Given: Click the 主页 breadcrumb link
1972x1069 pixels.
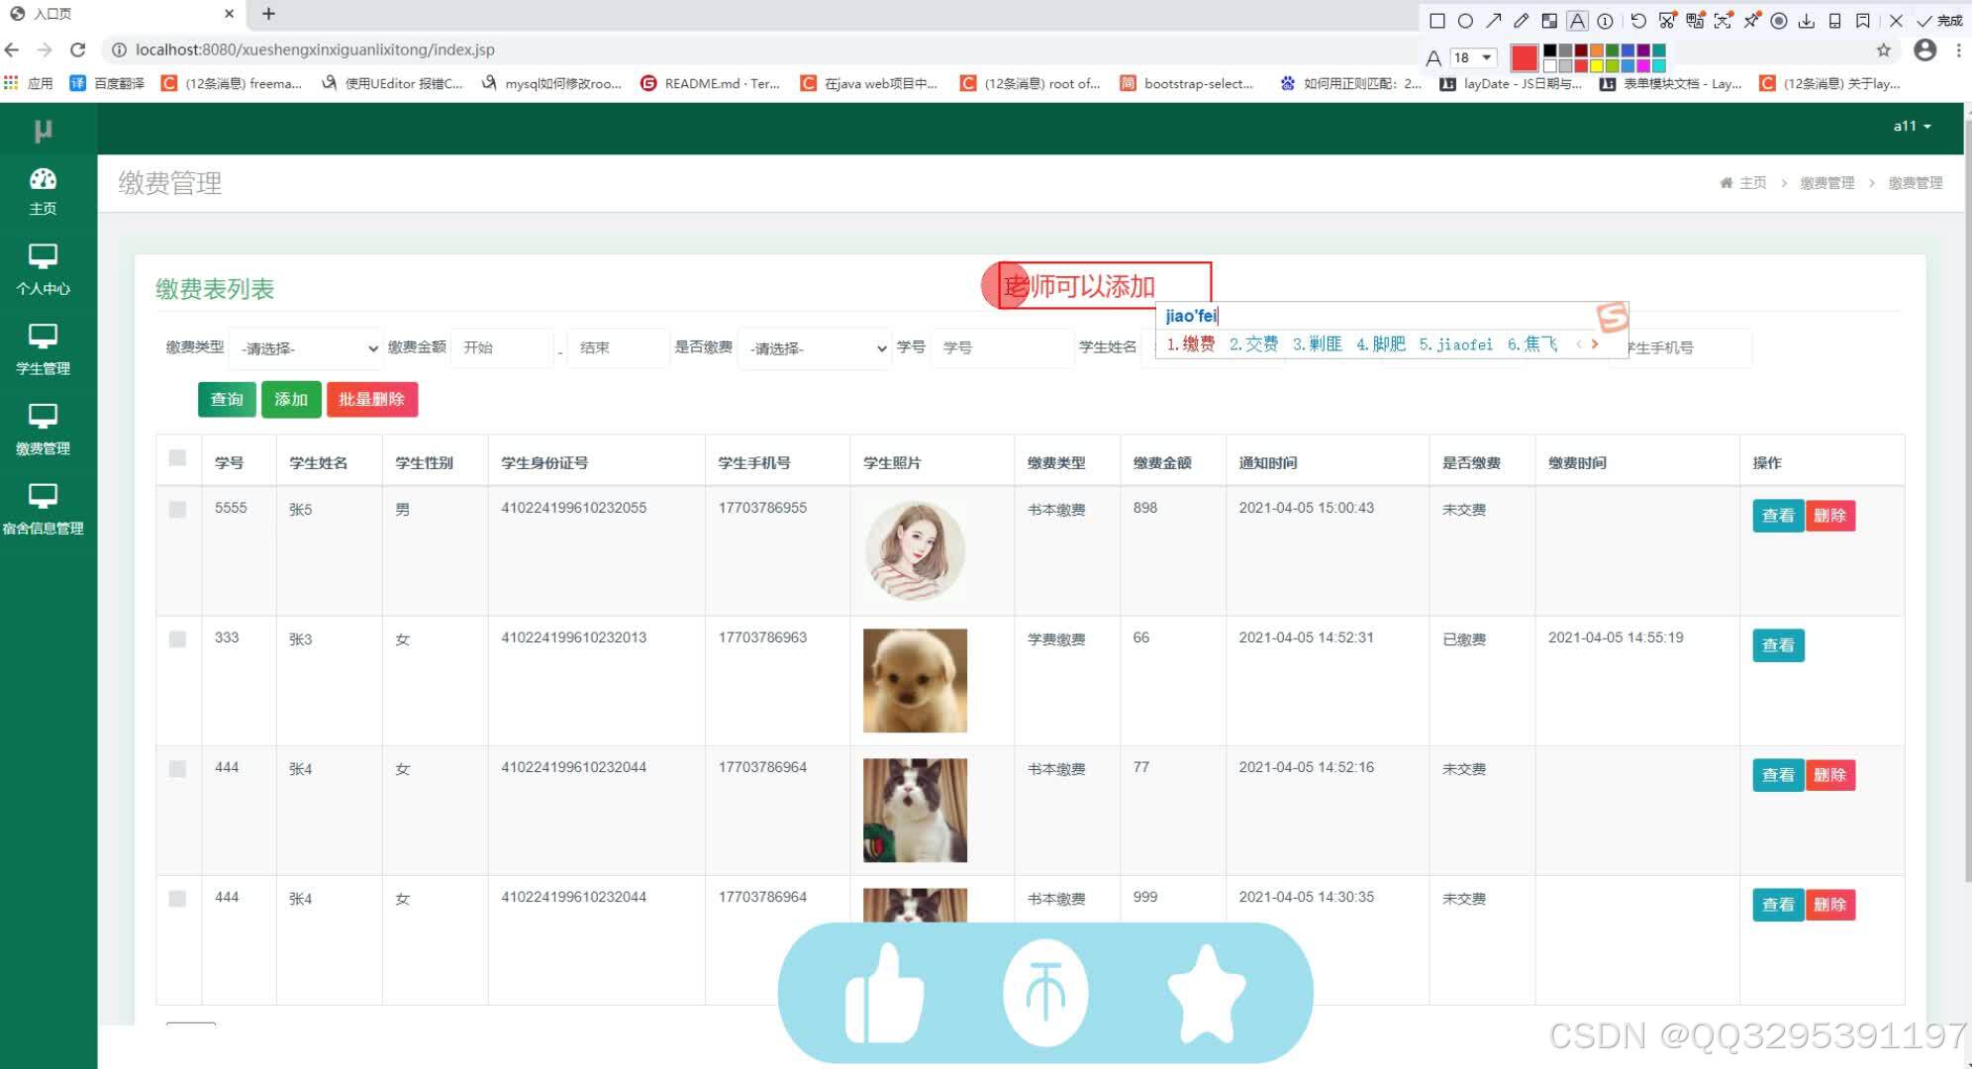Looking at the screenshot, I should 1752,182.
